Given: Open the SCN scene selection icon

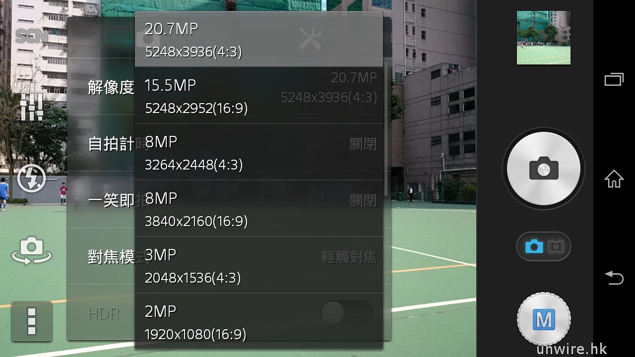Looking at the screenshot, I should point(32,36).
